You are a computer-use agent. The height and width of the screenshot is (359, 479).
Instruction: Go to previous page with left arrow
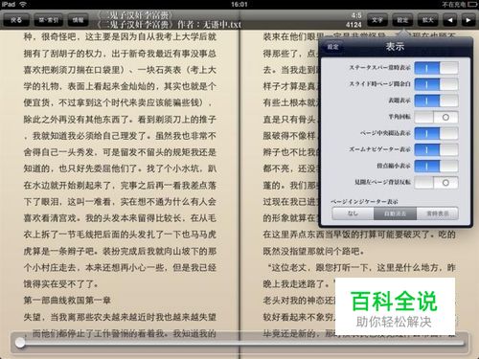(x=450, y=20)
